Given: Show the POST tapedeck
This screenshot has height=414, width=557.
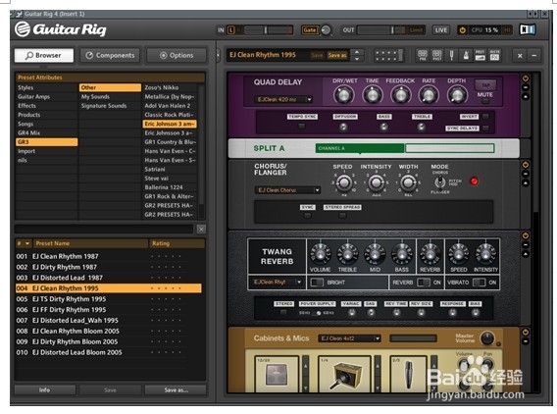Looking at the screenshot, I should coord(437,56).
